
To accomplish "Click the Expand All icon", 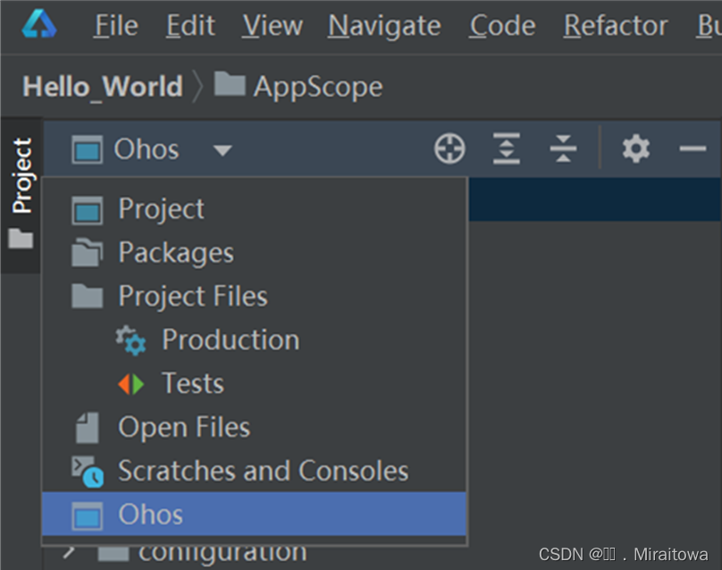I will [506, 148].
